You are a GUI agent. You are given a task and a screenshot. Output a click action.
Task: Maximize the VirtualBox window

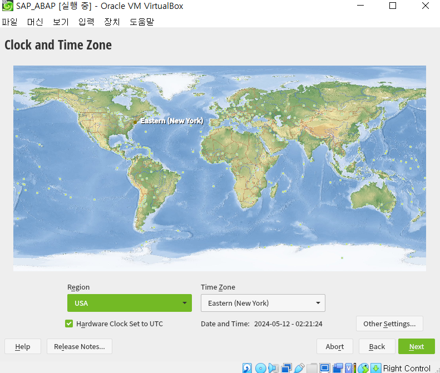[x=393, y=6]
